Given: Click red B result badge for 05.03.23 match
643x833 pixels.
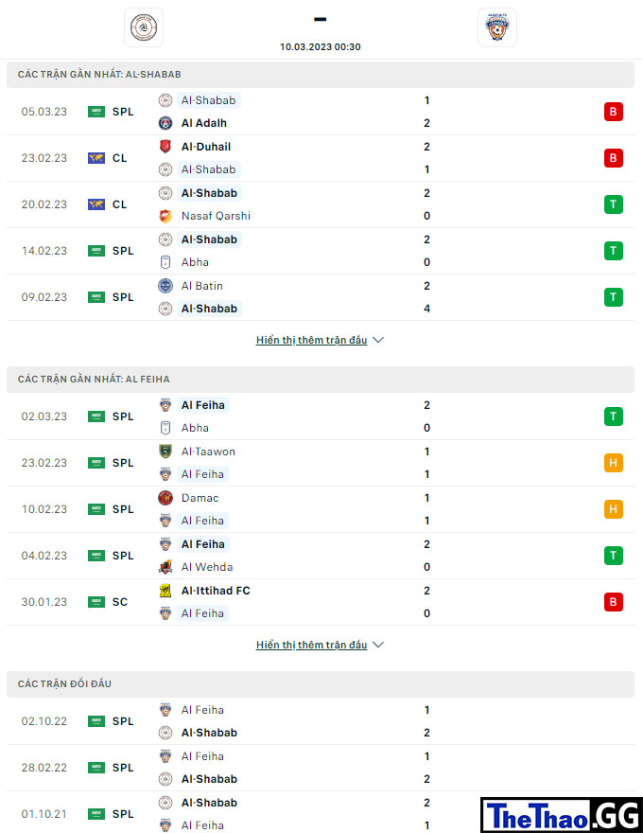Looking at the screenshot, I should coord(614,112).
